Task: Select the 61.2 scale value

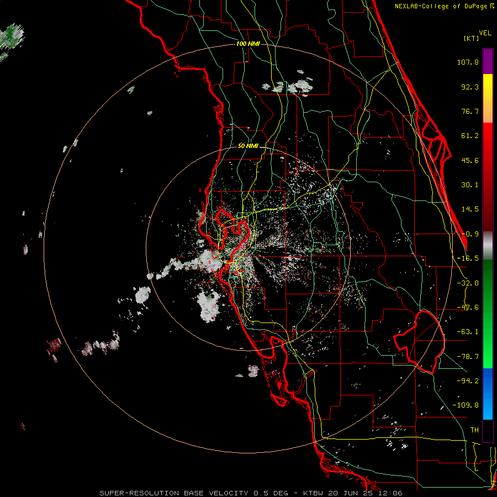Action: click(470, 136)
